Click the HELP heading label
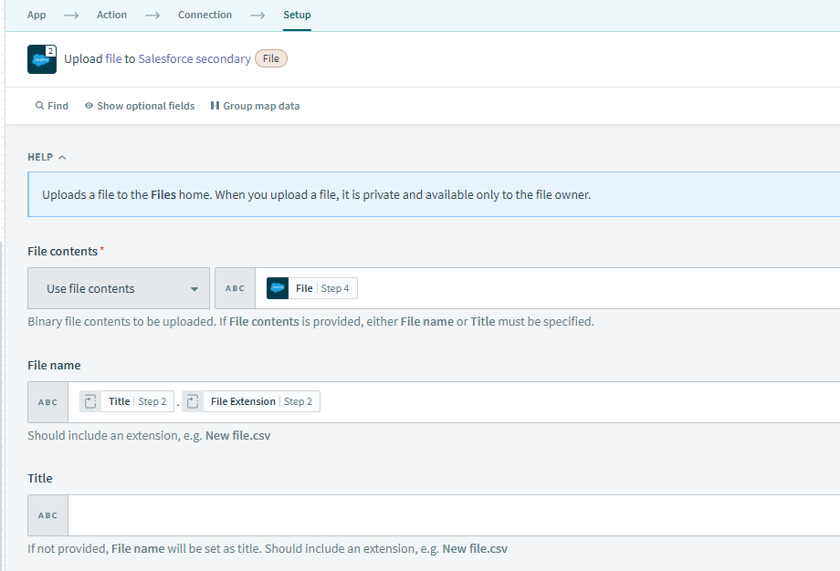The height and width of the screenshot is (571, 840). (x=40, y=157)
